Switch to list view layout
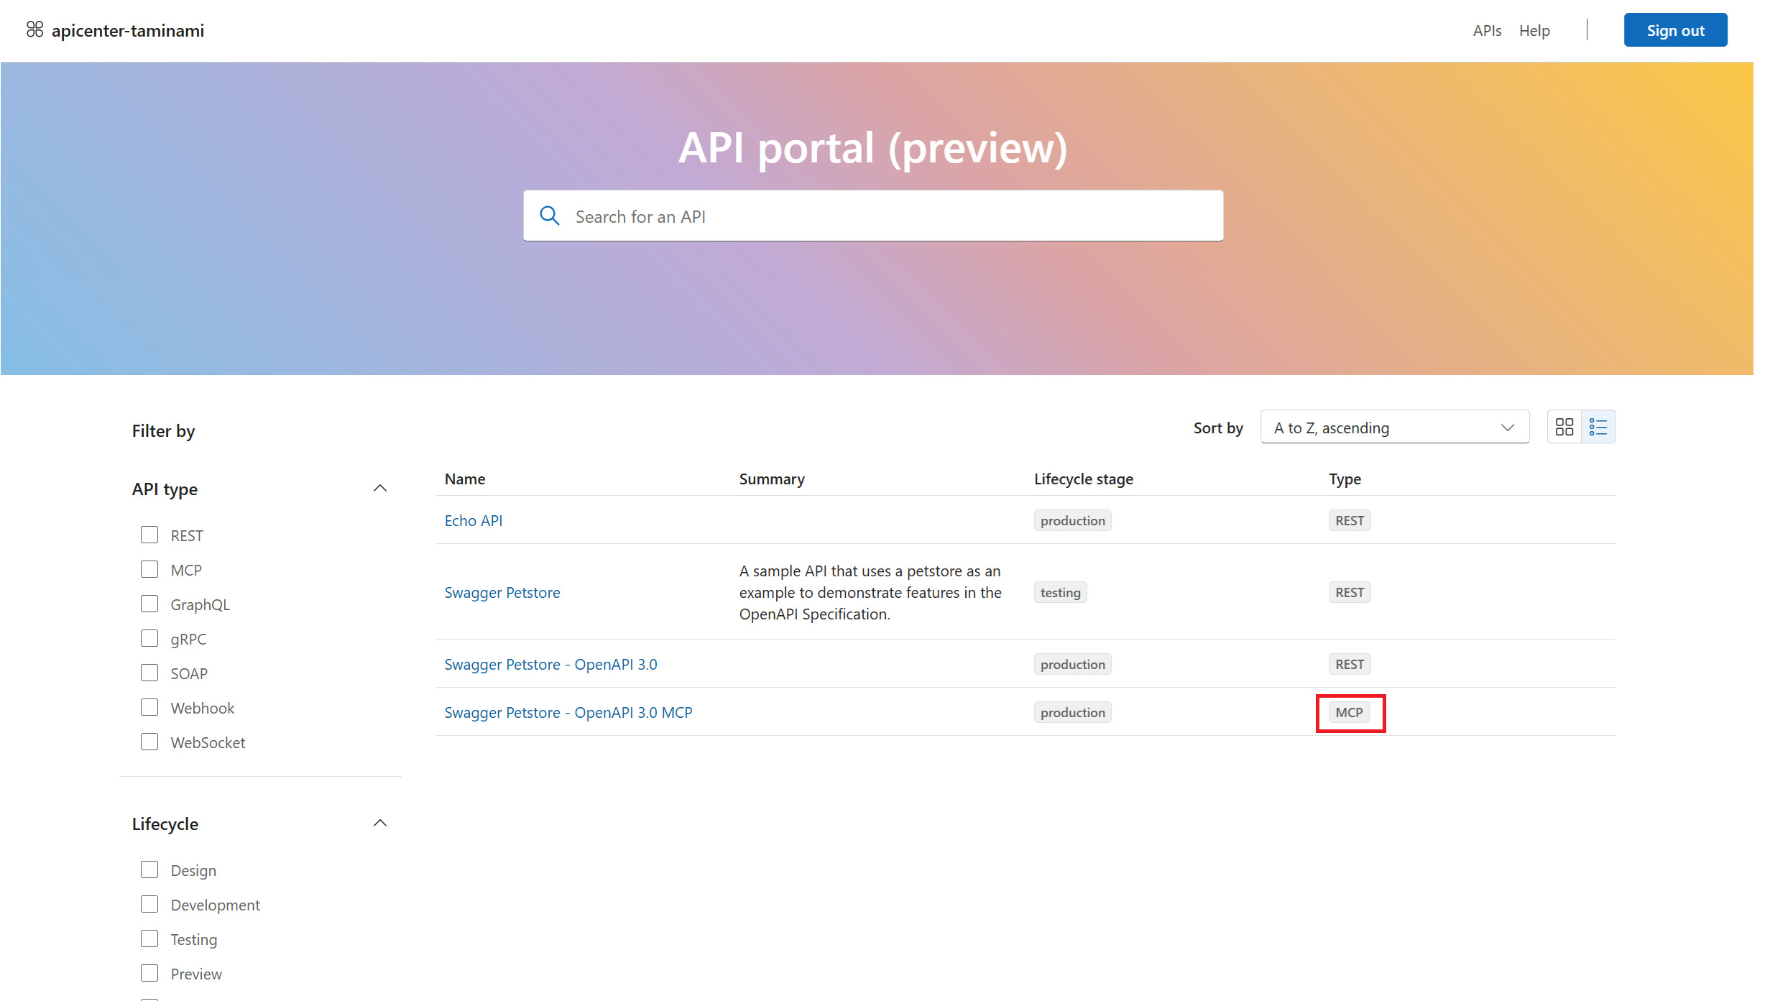This screenshot has height=1001, width=1770. [x=1598, y=428]
